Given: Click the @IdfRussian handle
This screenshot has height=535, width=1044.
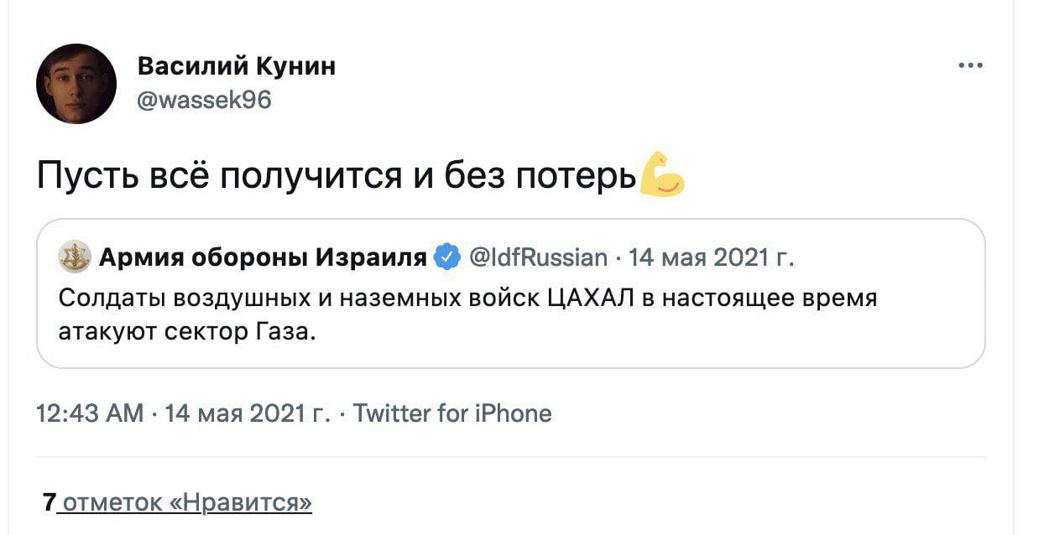Looking at the screenshot, I should coord(536,257).
